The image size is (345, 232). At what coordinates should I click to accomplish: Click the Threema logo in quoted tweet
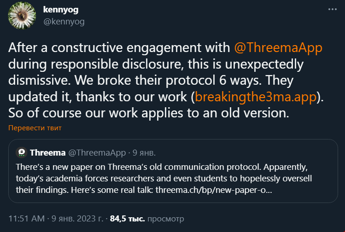coord(21,152)
